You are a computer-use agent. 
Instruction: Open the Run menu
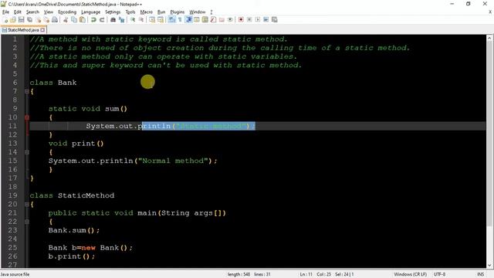pyautogui.click(x=161, y=12)
